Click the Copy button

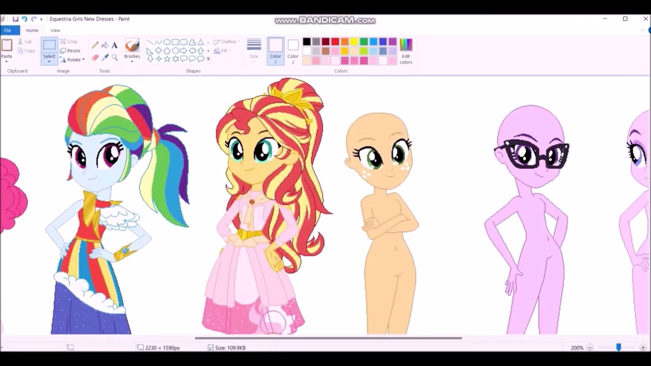coord(26,51)
